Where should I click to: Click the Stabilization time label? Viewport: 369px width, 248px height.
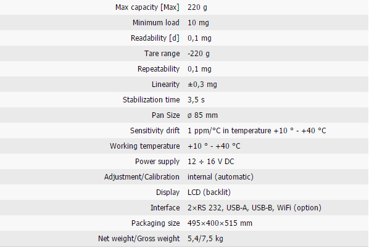pyautogui.click(x=151, y=100)
